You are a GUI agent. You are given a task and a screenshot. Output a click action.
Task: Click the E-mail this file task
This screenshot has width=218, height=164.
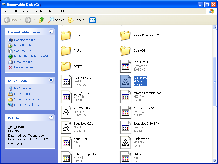[x=23, y=62]
